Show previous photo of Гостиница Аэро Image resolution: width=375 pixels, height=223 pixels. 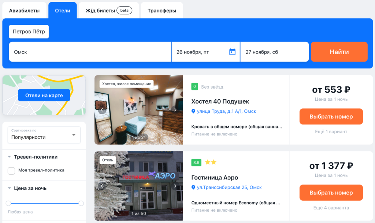point(102,186)
